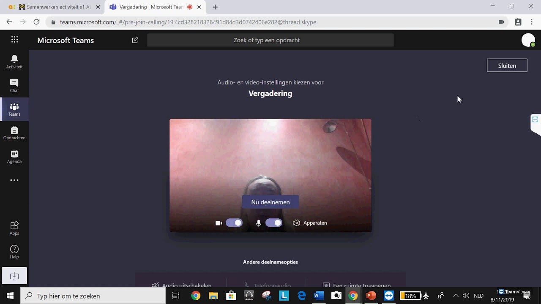Launch Microsoft Edge from the taskbar
Image resolution: width=541 pixels, height=304 pixels.
click(301, 296)
